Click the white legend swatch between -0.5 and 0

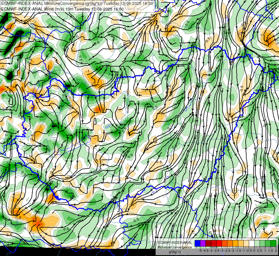pyautogui.click(x=252, y=243)
